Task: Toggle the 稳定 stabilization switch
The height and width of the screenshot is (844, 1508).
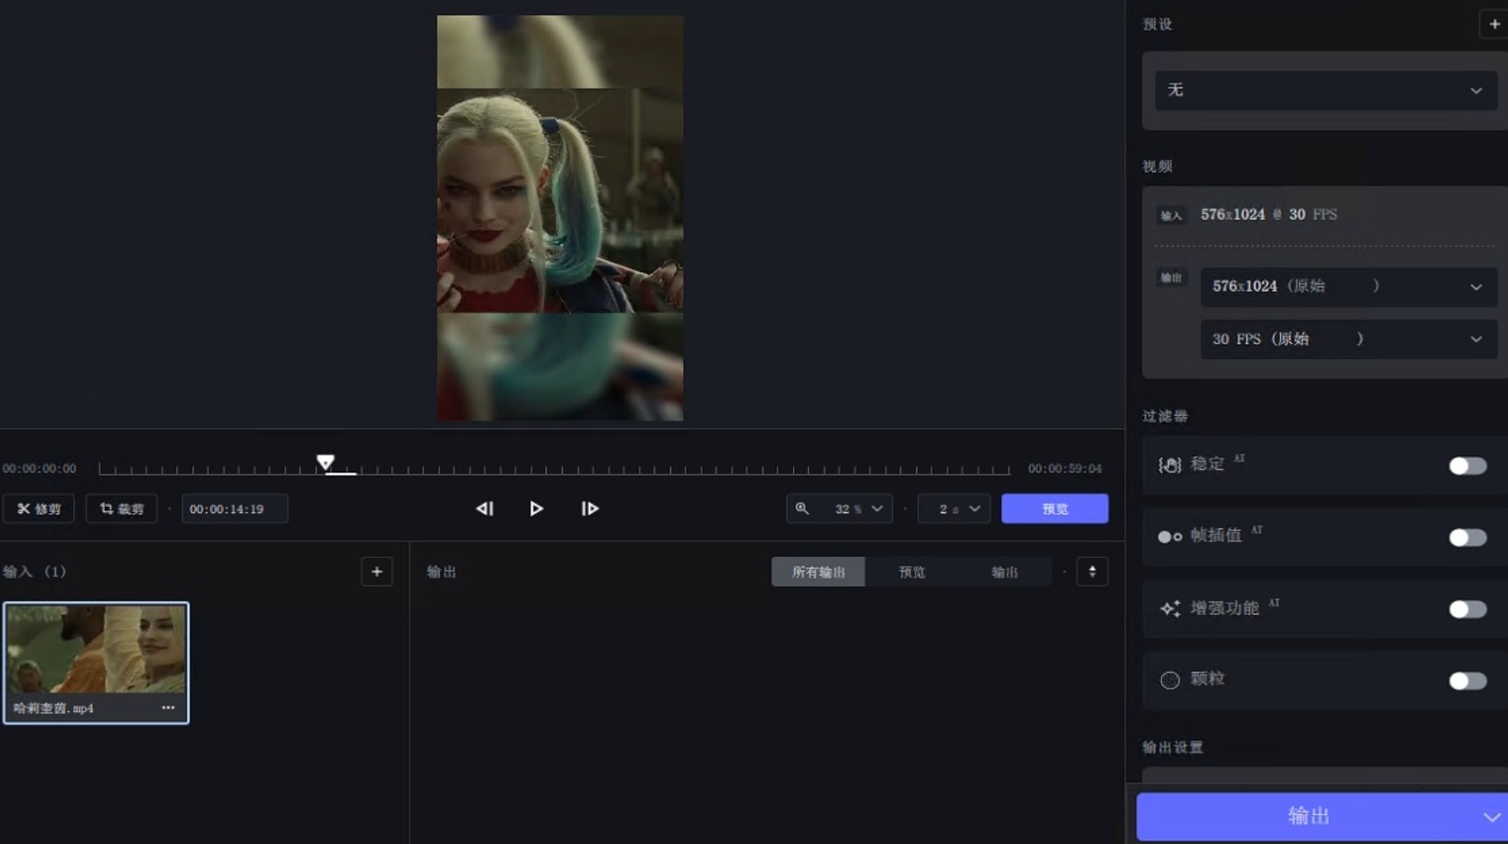Action: [1467, 466]
